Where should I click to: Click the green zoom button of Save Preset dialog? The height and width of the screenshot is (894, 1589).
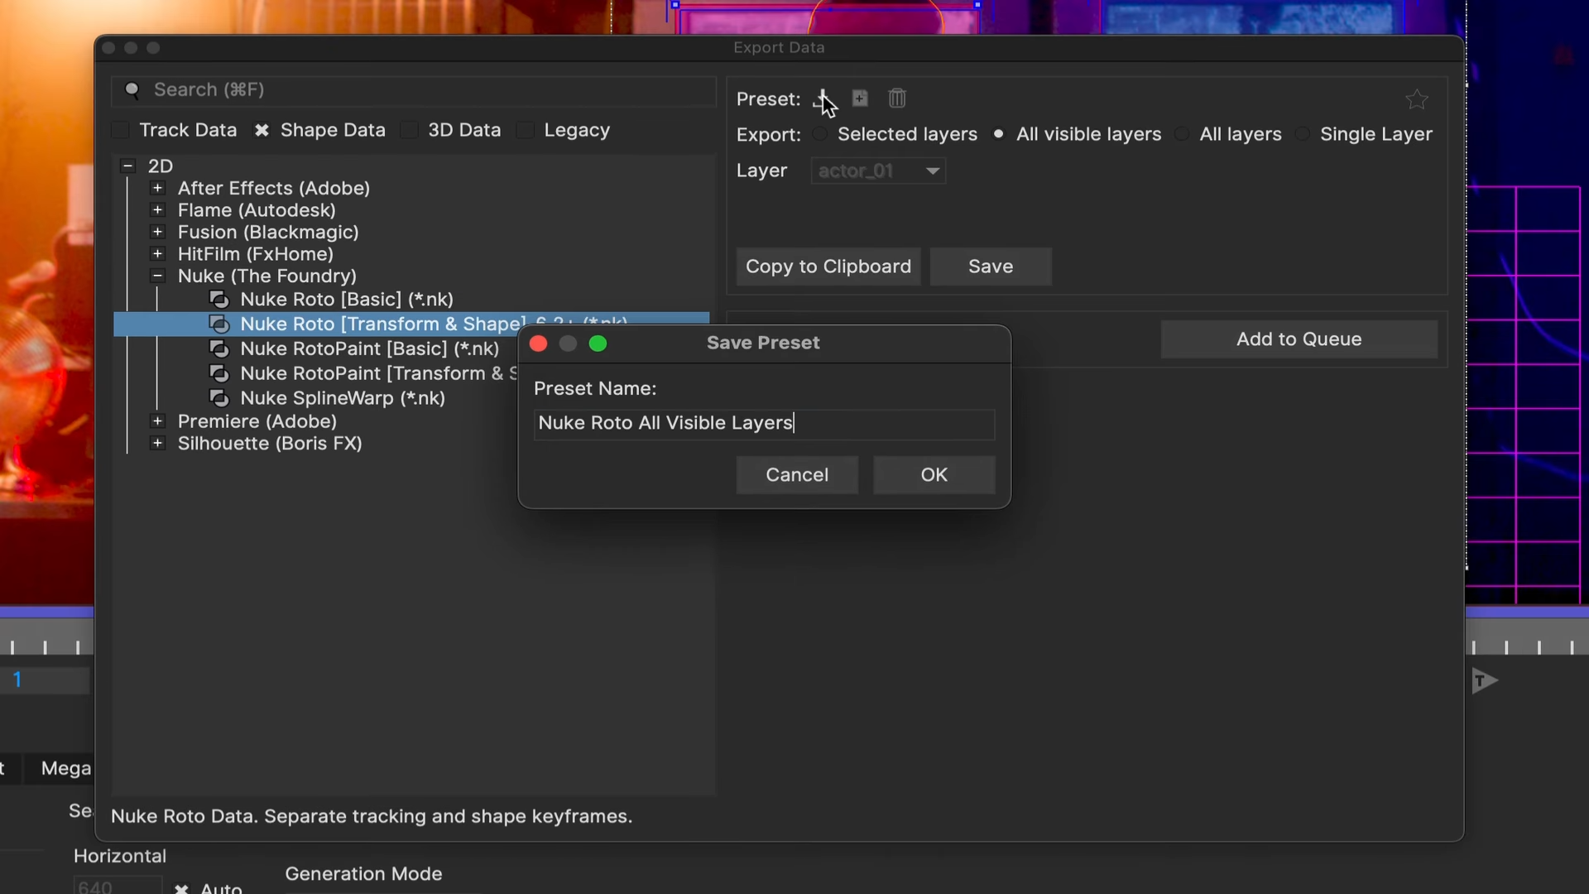coord(598,344)
